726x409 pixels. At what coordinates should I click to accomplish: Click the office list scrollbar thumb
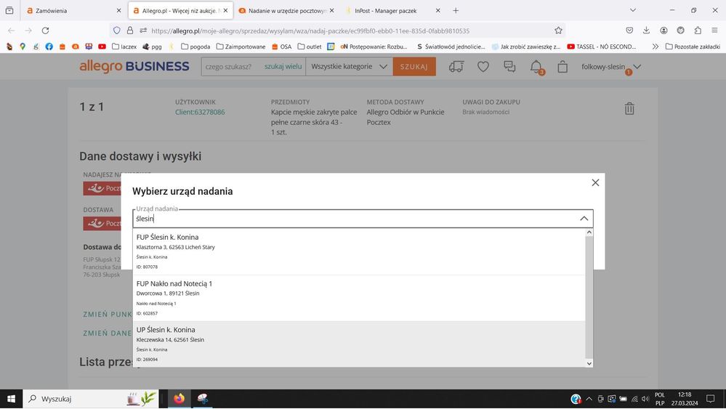(589, 297)
